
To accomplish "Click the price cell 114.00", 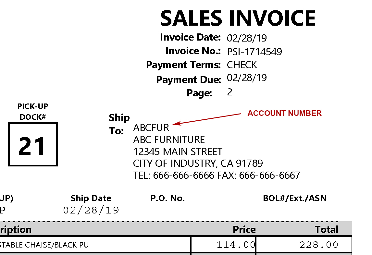I will (236, 245).
